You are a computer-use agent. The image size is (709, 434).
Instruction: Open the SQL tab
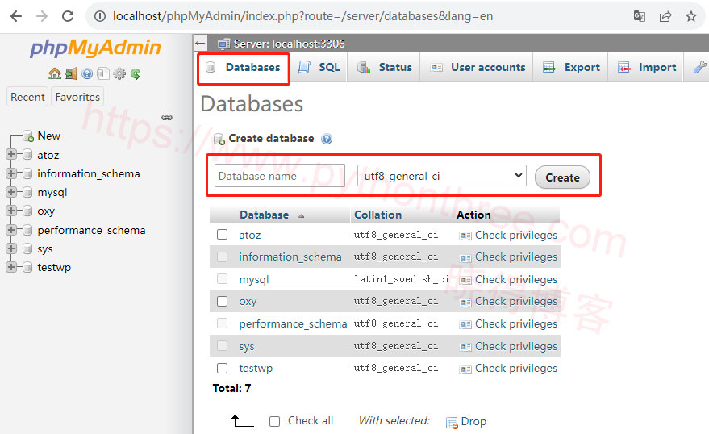(319, 68)
